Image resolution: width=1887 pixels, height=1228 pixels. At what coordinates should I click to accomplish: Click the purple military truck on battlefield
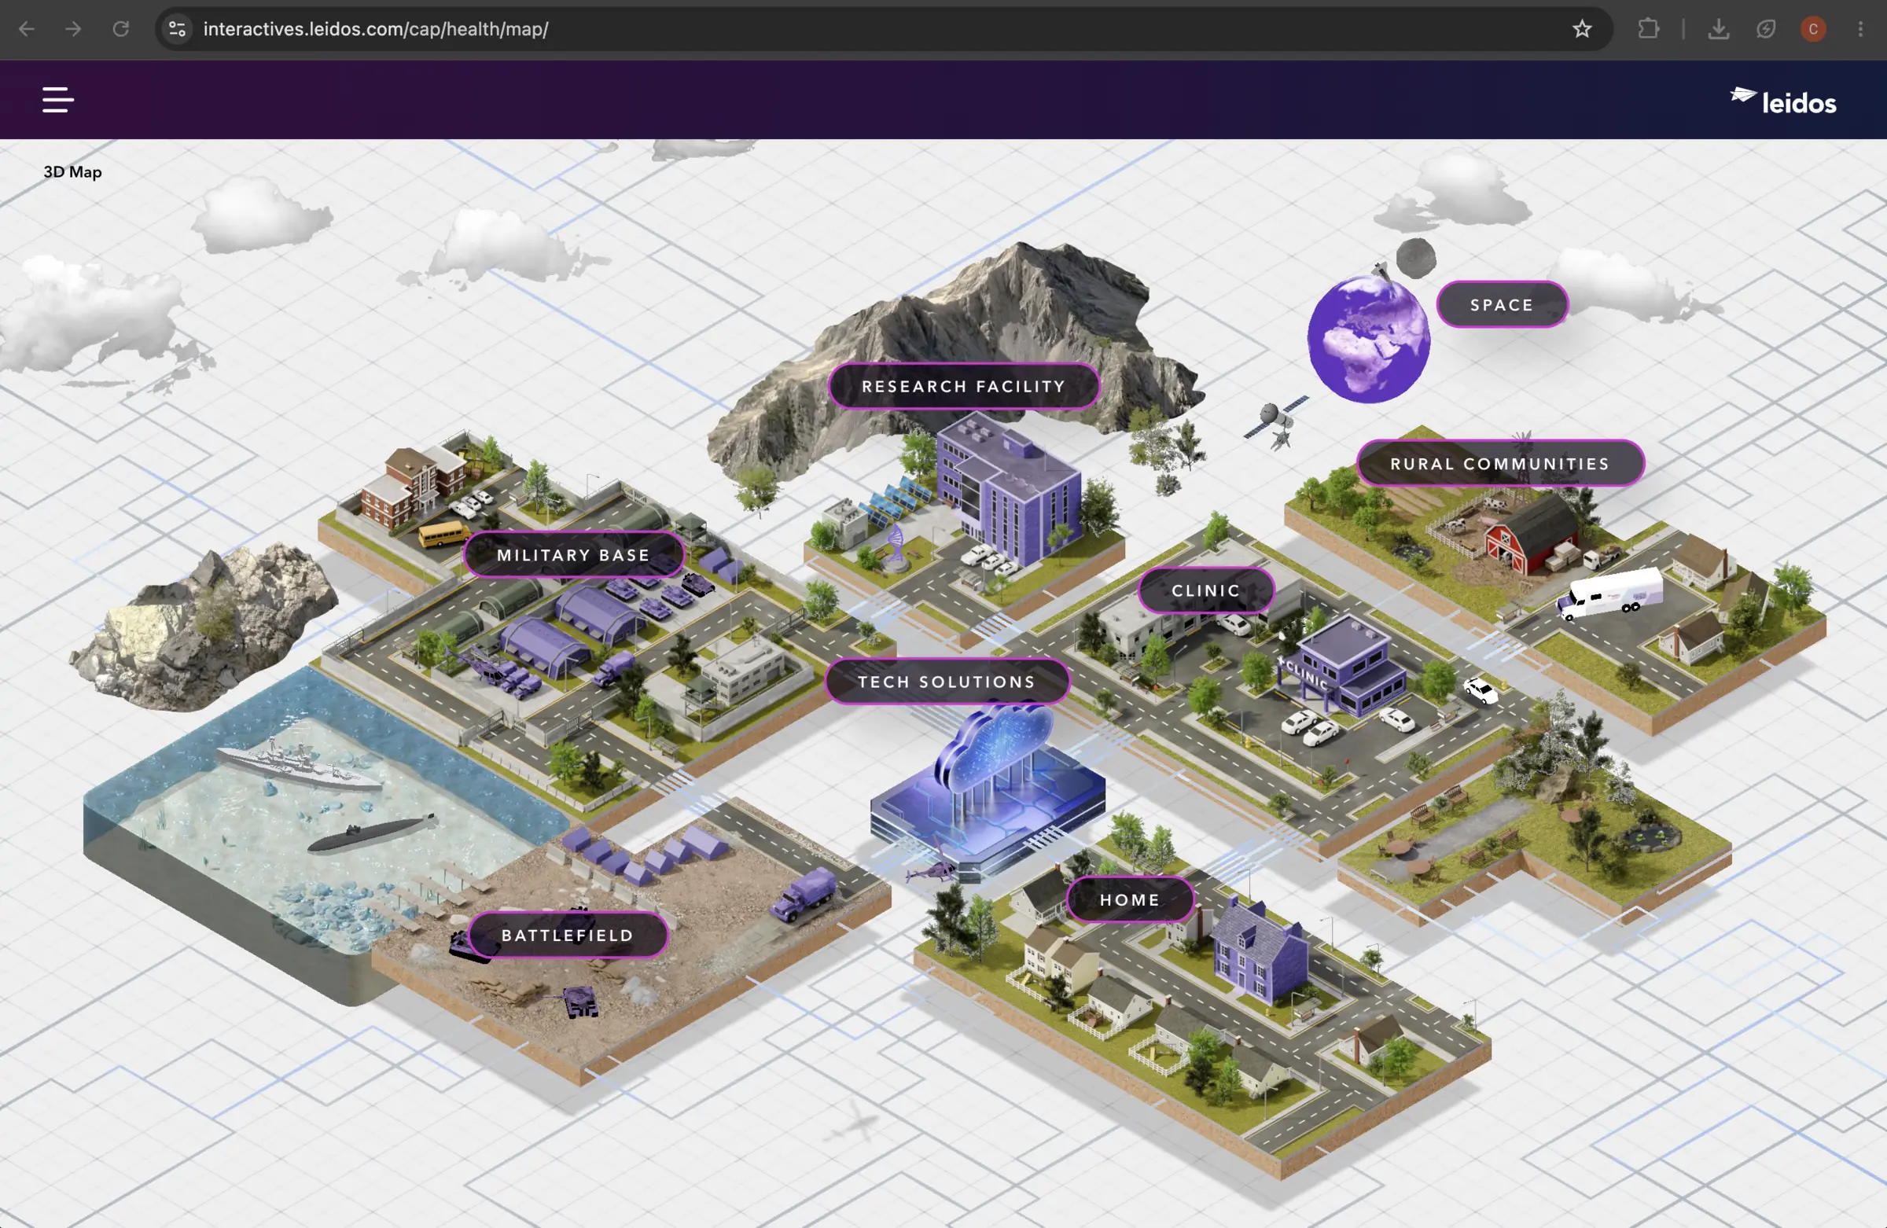click(x=805, y=894)
